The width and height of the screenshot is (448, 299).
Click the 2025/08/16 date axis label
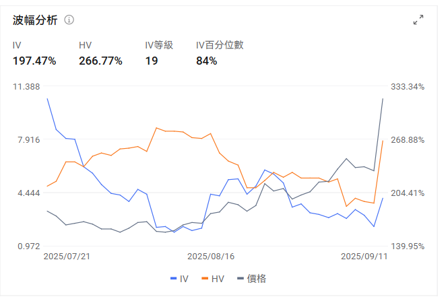point(210,257)
